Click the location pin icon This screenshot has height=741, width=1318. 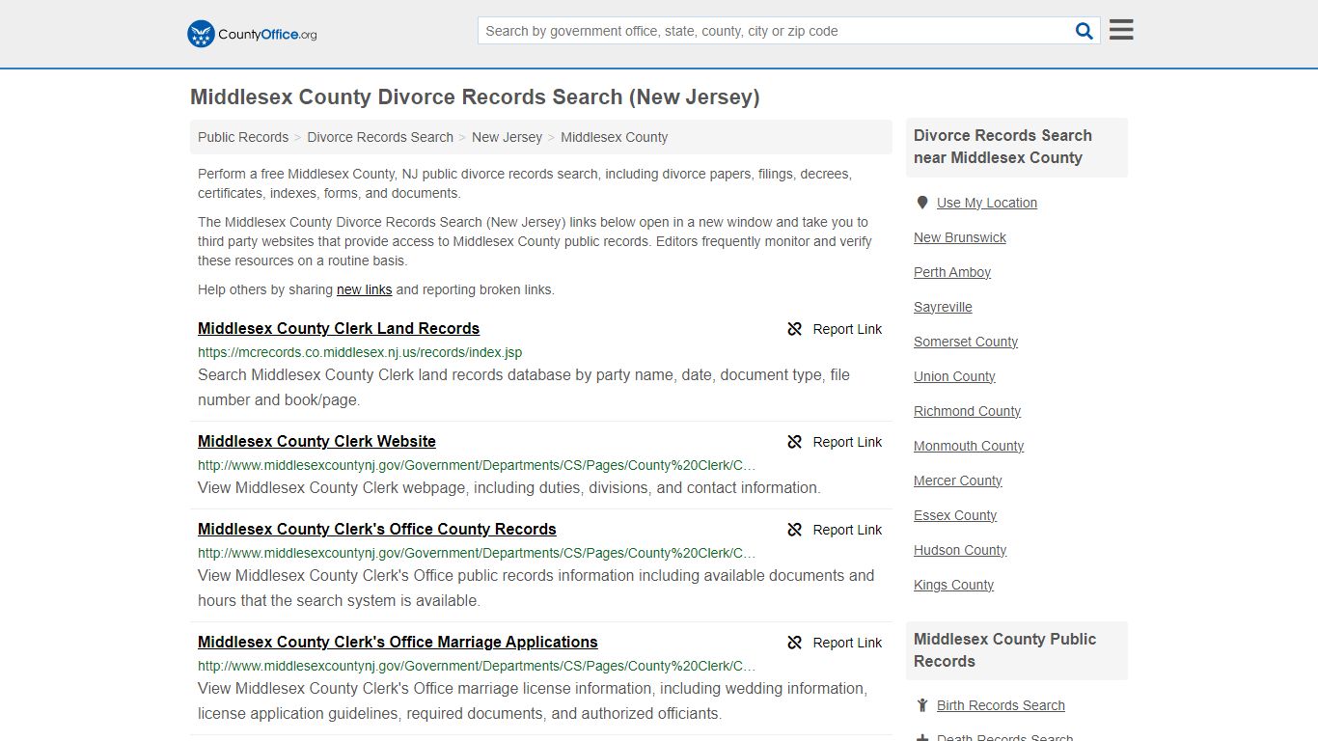(x=922, y=203)
